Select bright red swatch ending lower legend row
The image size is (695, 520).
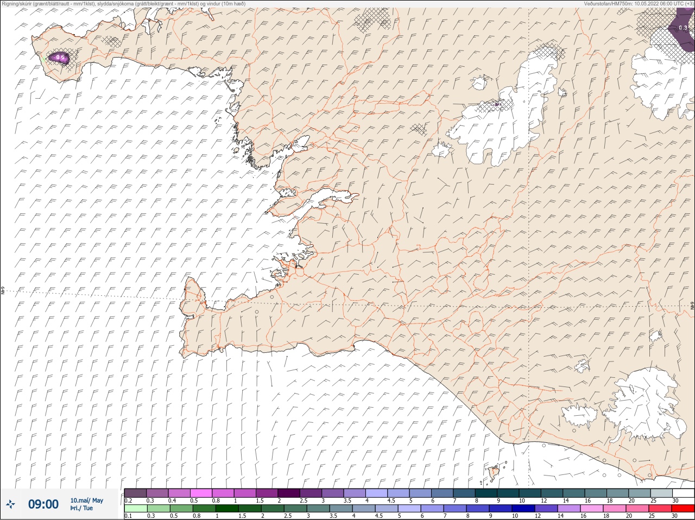click(683, 508)
